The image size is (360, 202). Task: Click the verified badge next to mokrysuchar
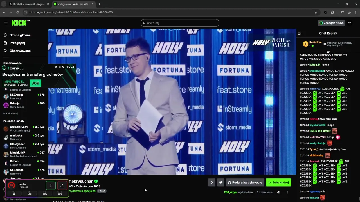(96, 181)
